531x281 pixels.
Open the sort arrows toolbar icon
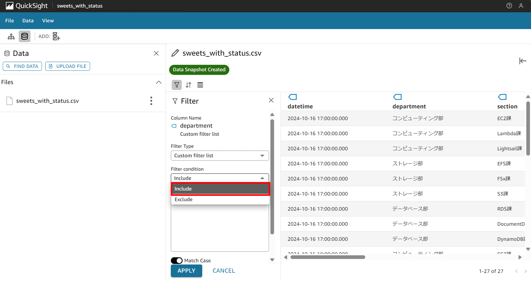click(x=189, y=85)
